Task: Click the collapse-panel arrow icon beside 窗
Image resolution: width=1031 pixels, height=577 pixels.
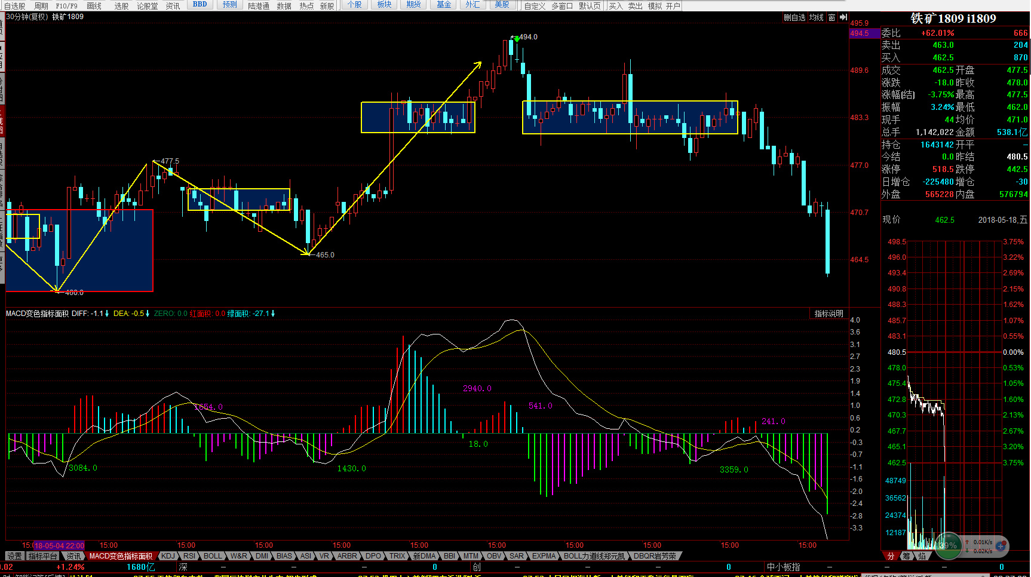Action: pos(843,17)
